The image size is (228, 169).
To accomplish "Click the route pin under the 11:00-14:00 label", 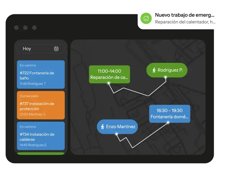I will [x=109, y=83].
